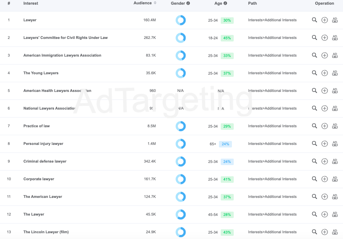Click the audience value 342.4K
The height and width of the screenshot is (239, 343).
150,161
